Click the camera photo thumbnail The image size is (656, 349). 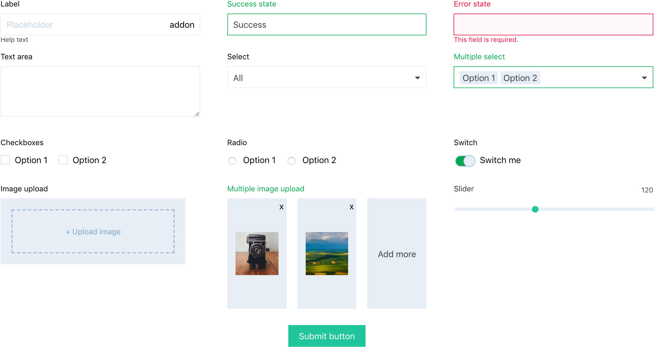click(257, 253)
